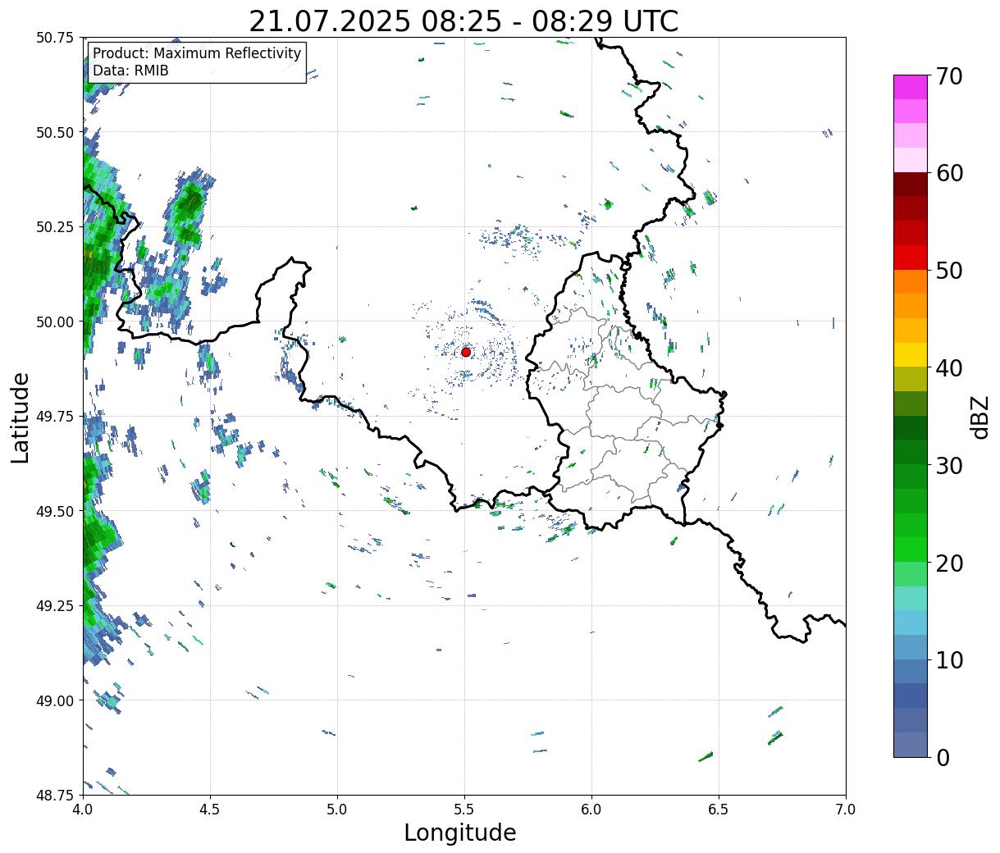
Task: Click the colorbar tick label 10
Action: 950,660
